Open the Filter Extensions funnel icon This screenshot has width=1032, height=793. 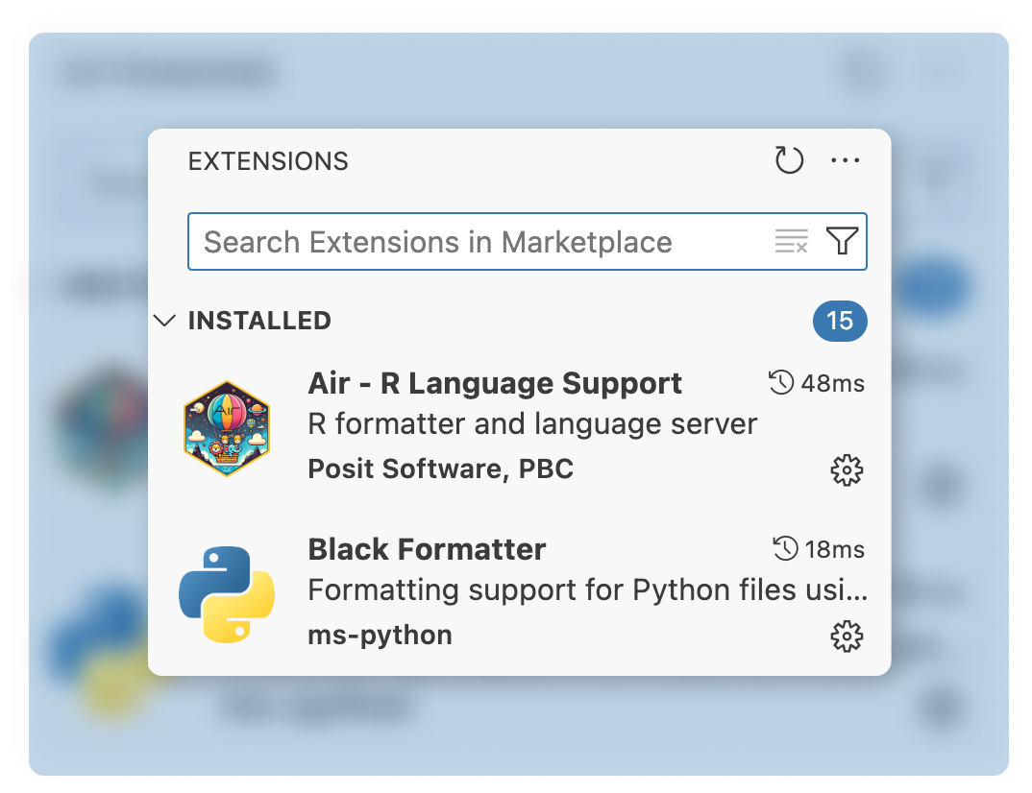tap(842, 241)
